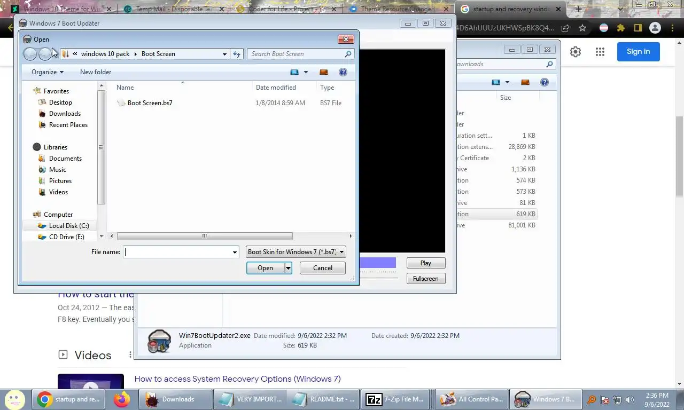Choose file type Boot Skin for Windows 7
The image size is (684, 410).
(x=296, y=252)
